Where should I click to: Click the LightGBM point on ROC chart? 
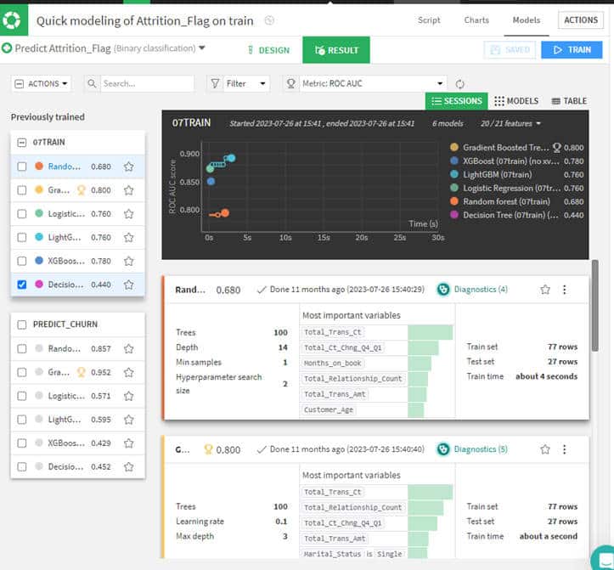(232, 158)
